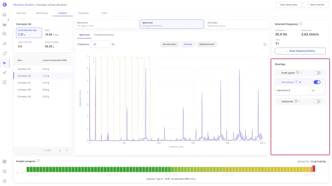Open the Frequency history sub-tab
Screen dimensions: 332x186
click(x=104, y=35)
